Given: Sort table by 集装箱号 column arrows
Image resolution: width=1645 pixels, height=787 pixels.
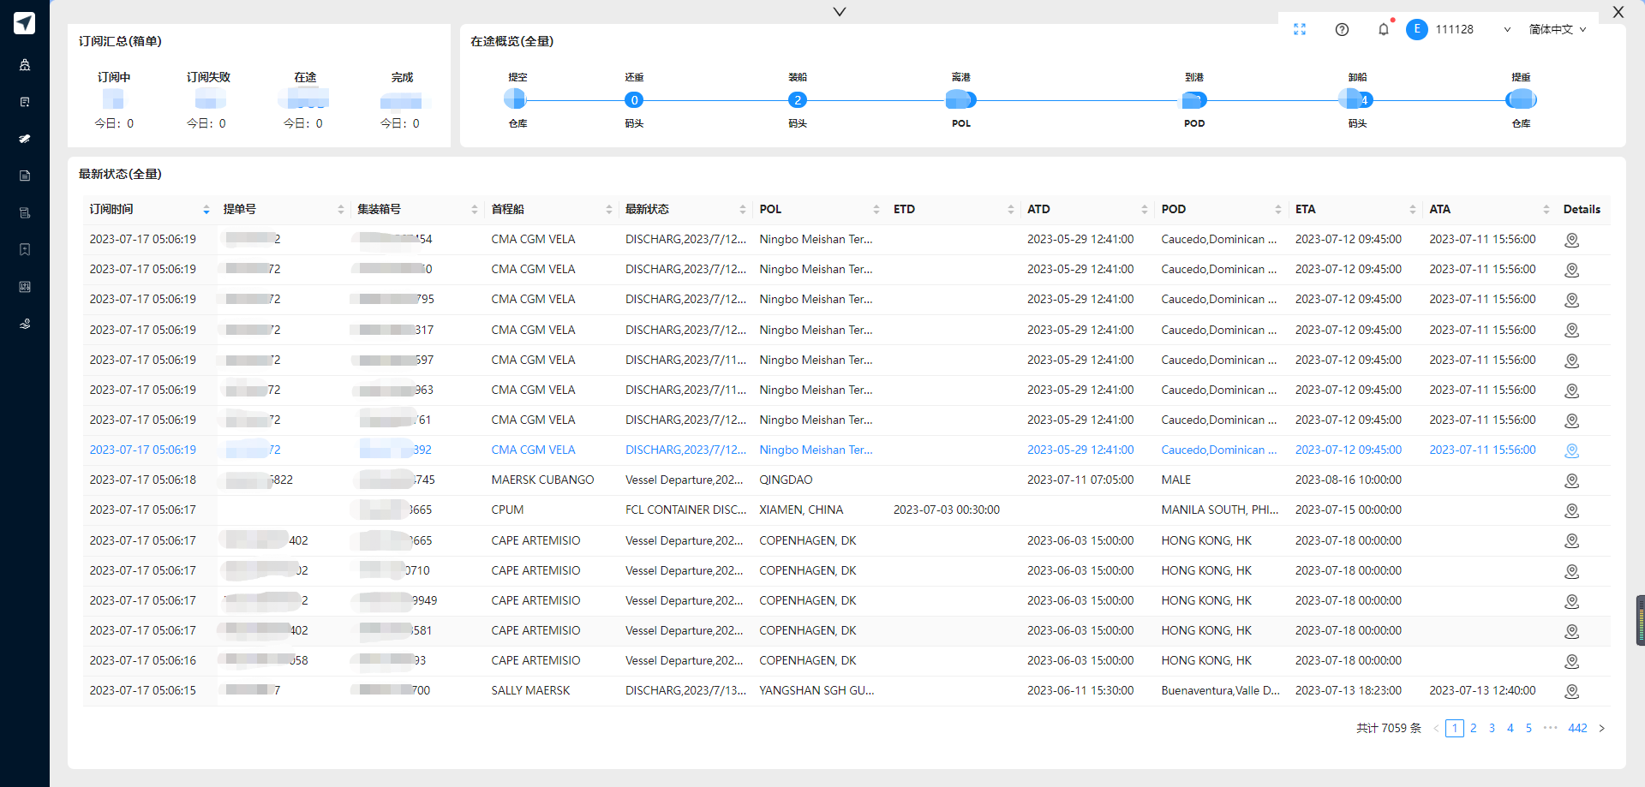Looking at the screenshot, I should click(x=475, y=210).
